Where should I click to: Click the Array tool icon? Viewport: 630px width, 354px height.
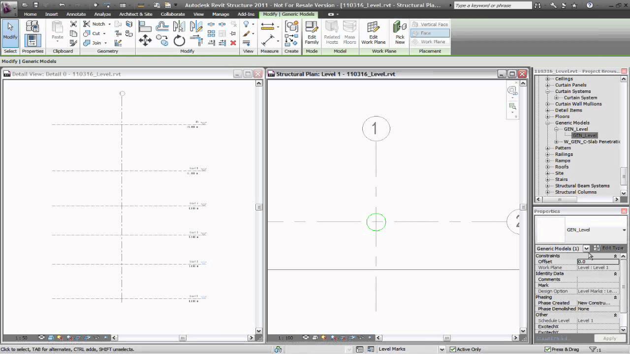click(211, 33)
